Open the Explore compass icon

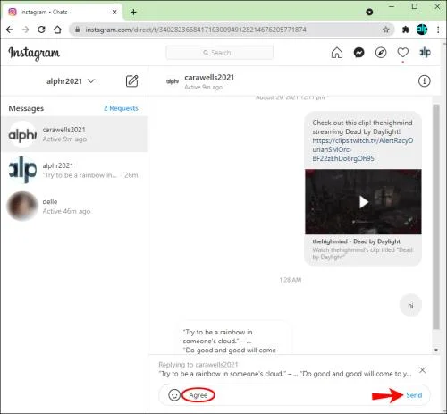pyautogui.click(x=381, y=53)
